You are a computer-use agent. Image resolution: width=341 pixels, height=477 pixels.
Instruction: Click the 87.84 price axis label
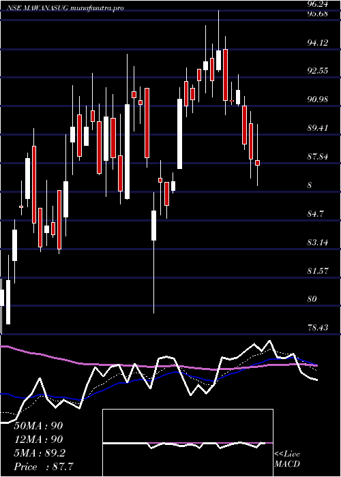point(317,156)
